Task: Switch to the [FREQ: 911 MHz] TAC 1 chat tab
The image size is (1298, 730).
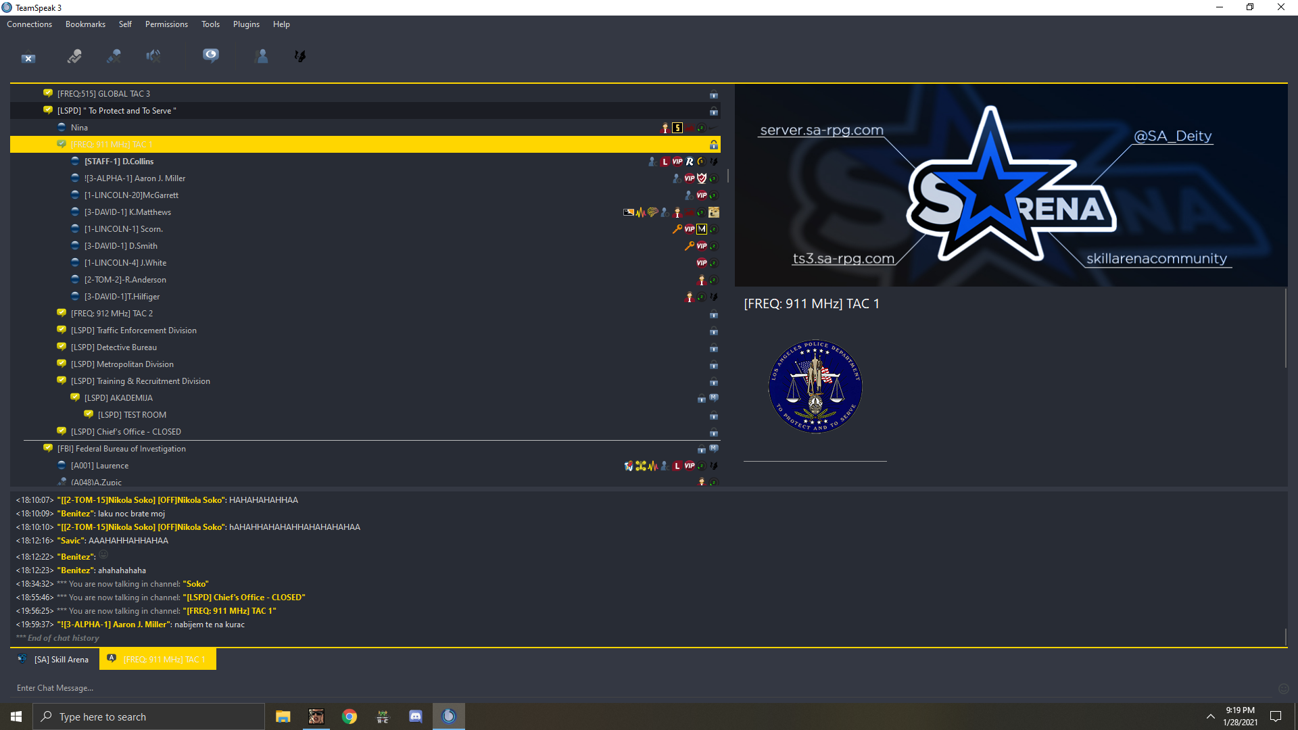Action: click(x=158, y=659)
